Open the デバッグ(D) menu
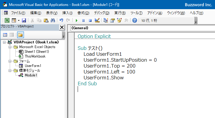 [102, 13]
